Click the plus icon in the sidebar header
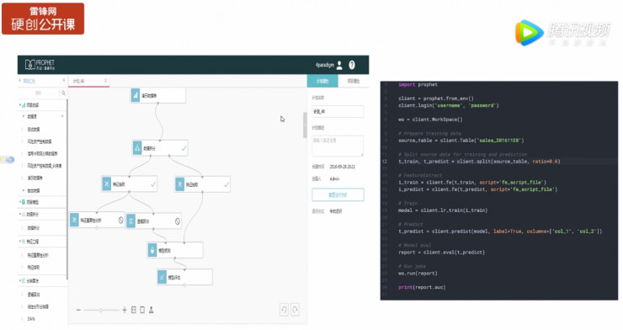Viewport: 623px width, 330px height. (64, 81)
